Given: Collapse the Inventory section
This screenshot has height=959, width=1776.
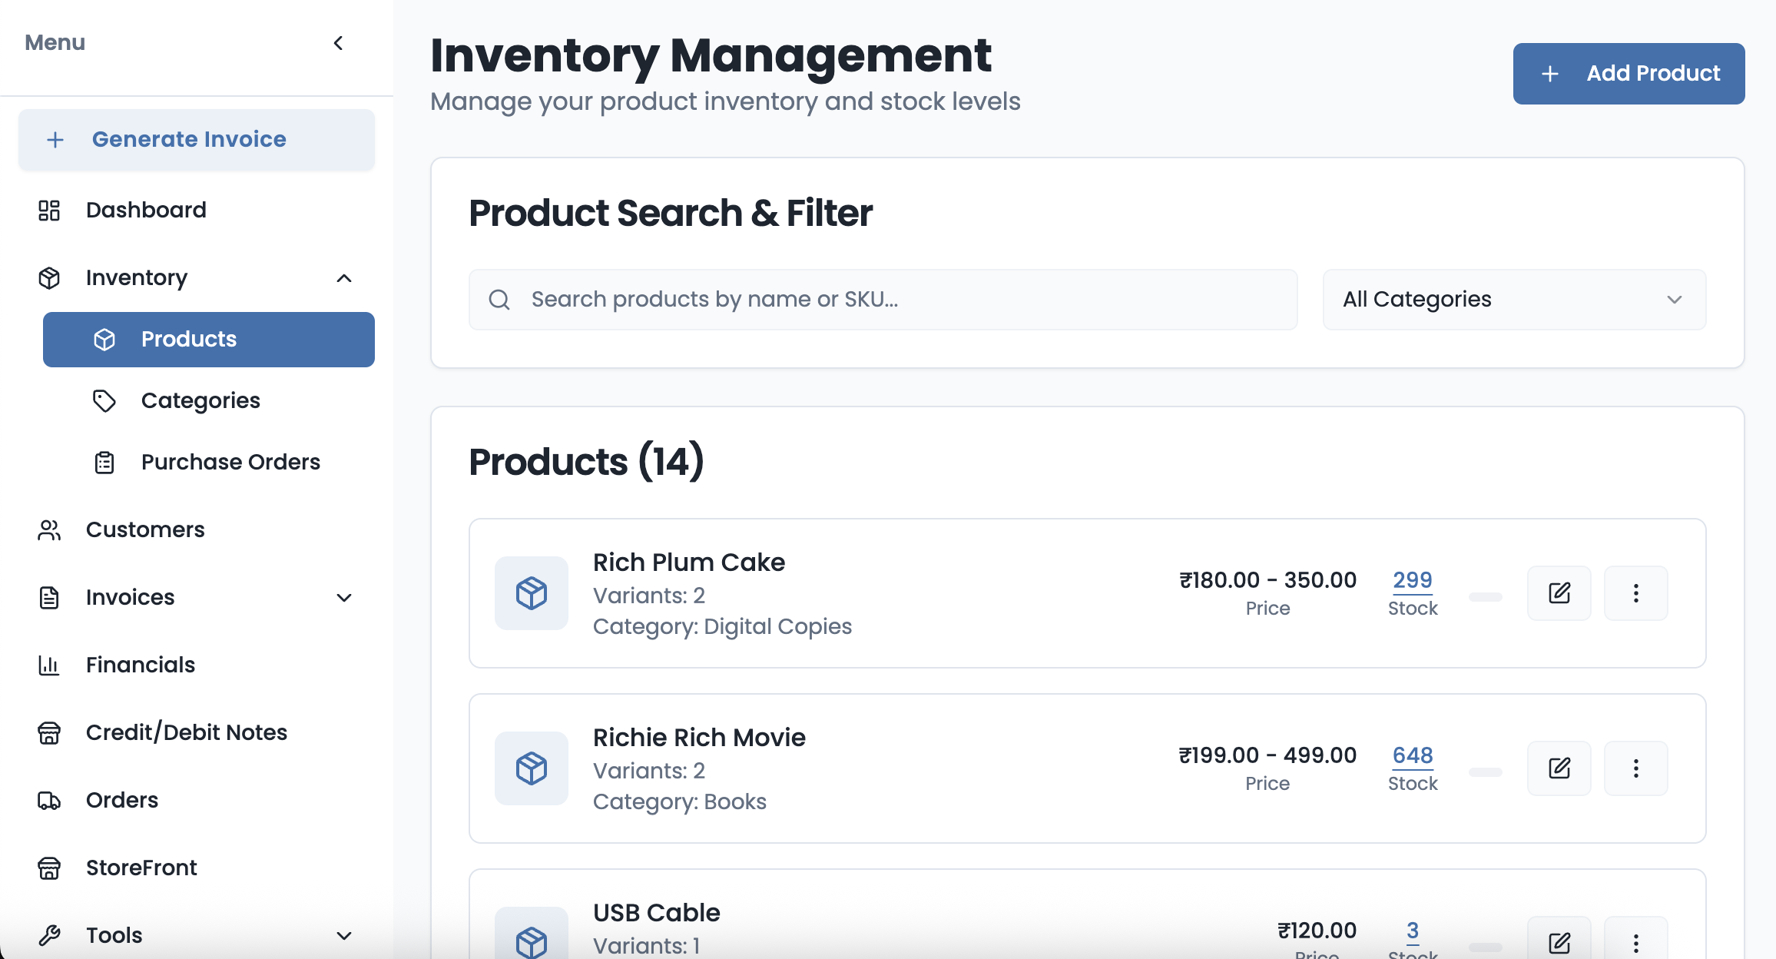Looking at the screenshot, I should coord(344,278).
